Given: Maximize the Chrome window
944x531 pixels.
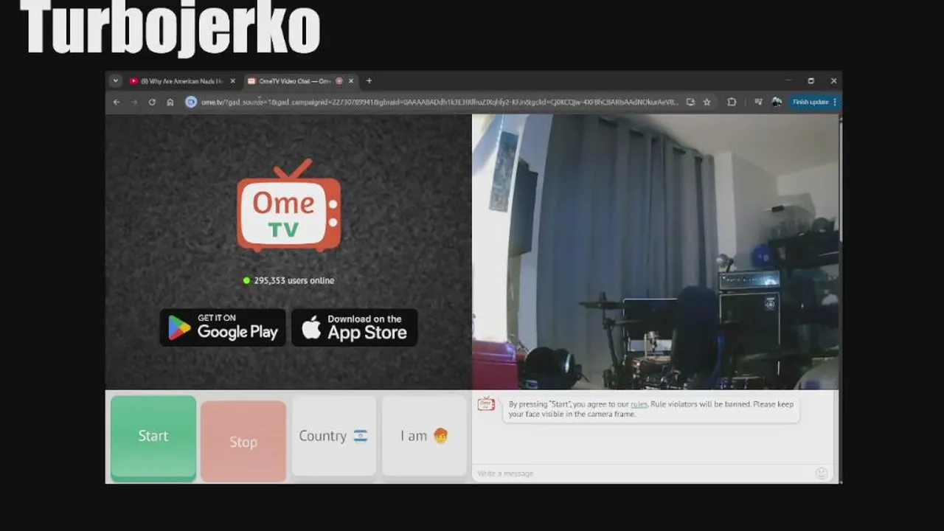Looking at the screenshot, I should (811, 81).
